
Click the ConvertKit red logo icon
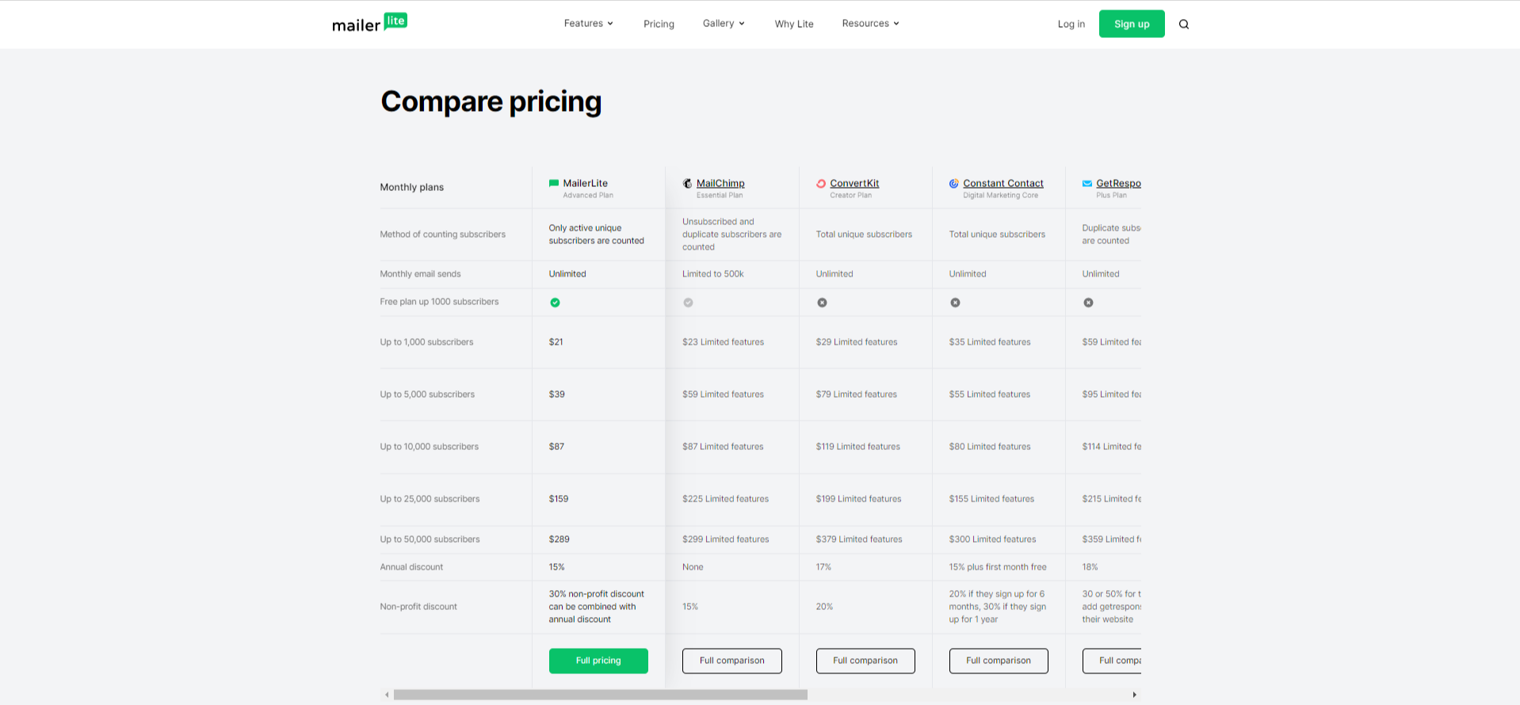821,183
